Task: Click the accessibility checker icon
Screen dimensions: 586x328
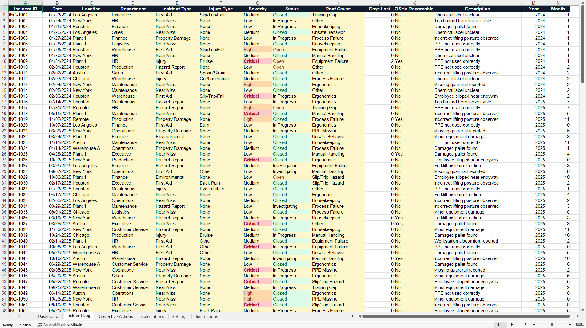Action: (x=40, y=325)
